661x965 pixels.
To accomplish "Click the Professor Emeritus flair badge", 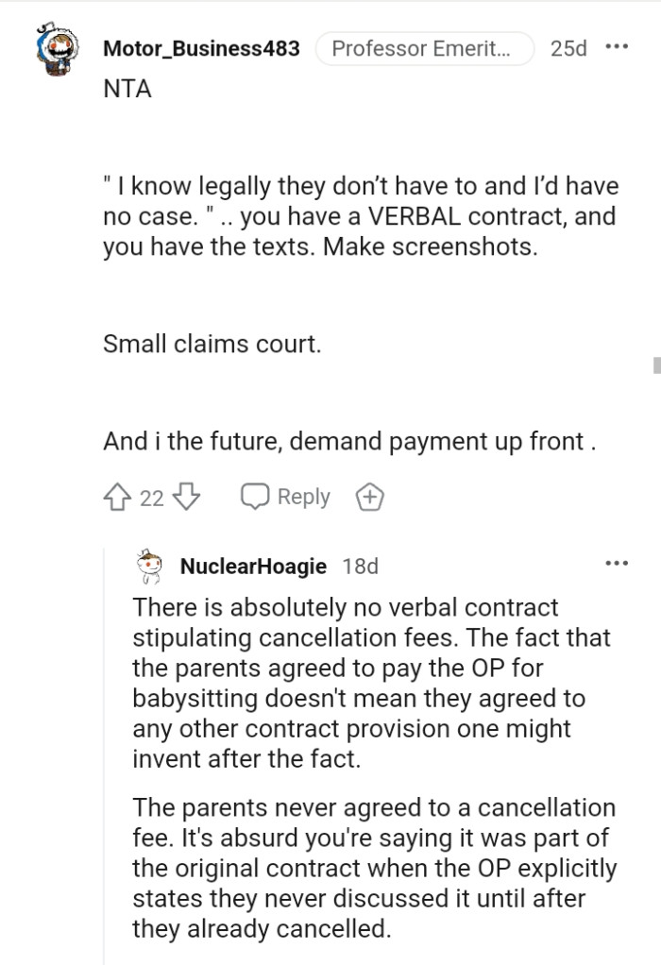I will [425, 48].
